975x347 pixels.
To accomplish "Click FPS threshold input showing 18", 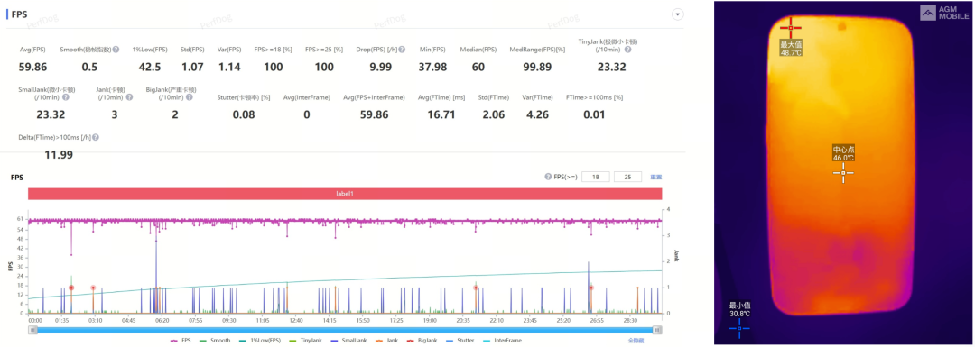I will coord(595,177).
